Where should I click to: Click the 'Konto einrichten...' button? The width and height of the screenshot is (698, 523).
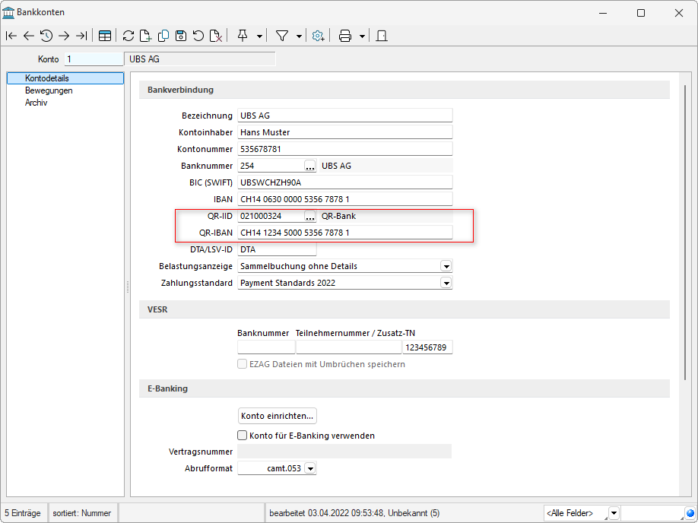(x=277, y=416)
